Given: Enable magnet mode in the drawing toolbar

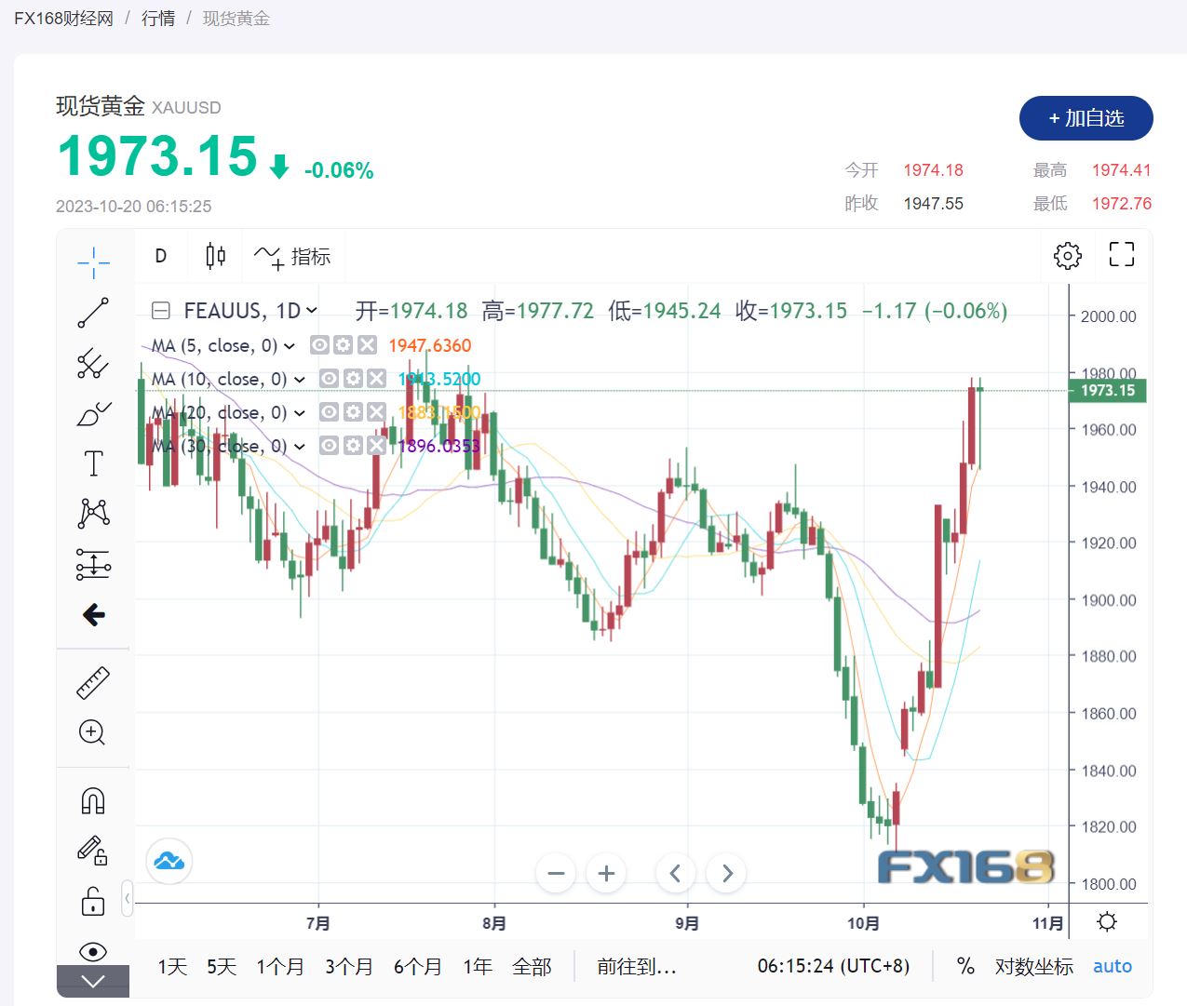Looking at the screenshot, I should pos(93,799).
